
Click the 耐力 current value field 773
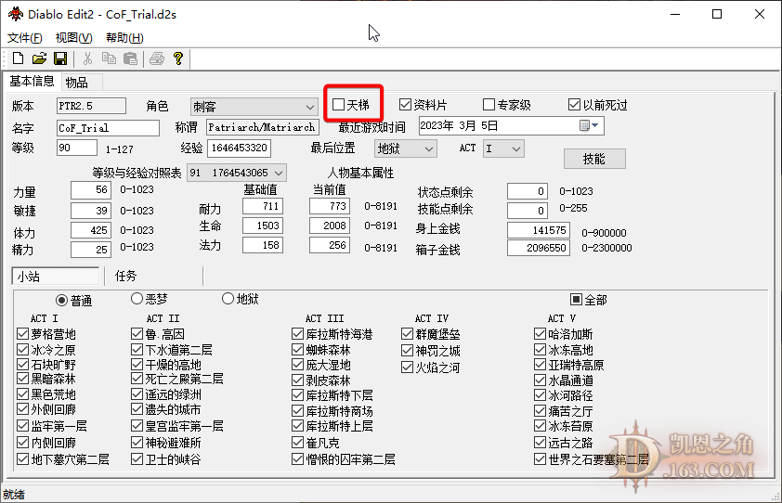330,206
